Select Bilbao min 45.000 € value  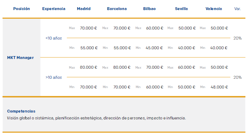click(x=154, y=48)
